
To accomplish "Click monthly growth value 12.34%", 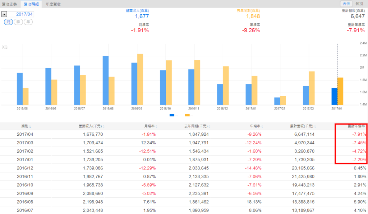I will [148, 143].
